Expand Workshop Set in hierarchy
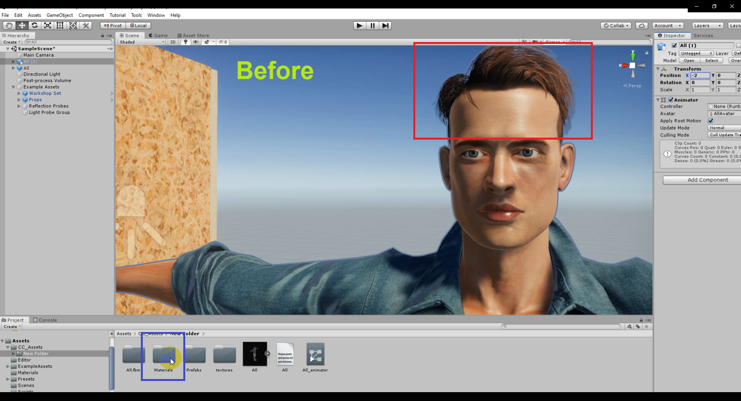 point(19,93)
